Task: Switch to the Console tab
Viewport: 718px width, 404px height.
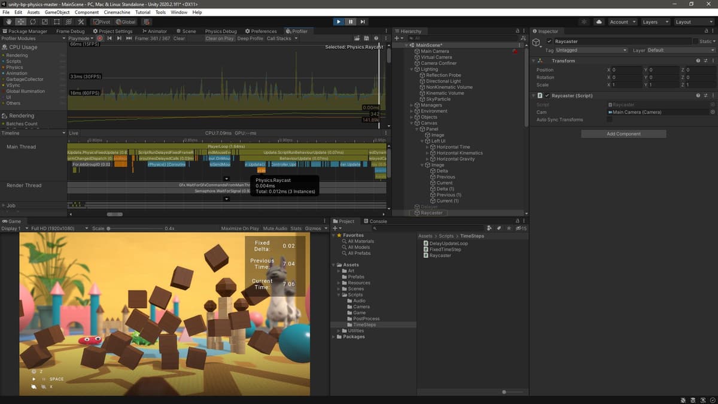Action: [376, 221]
